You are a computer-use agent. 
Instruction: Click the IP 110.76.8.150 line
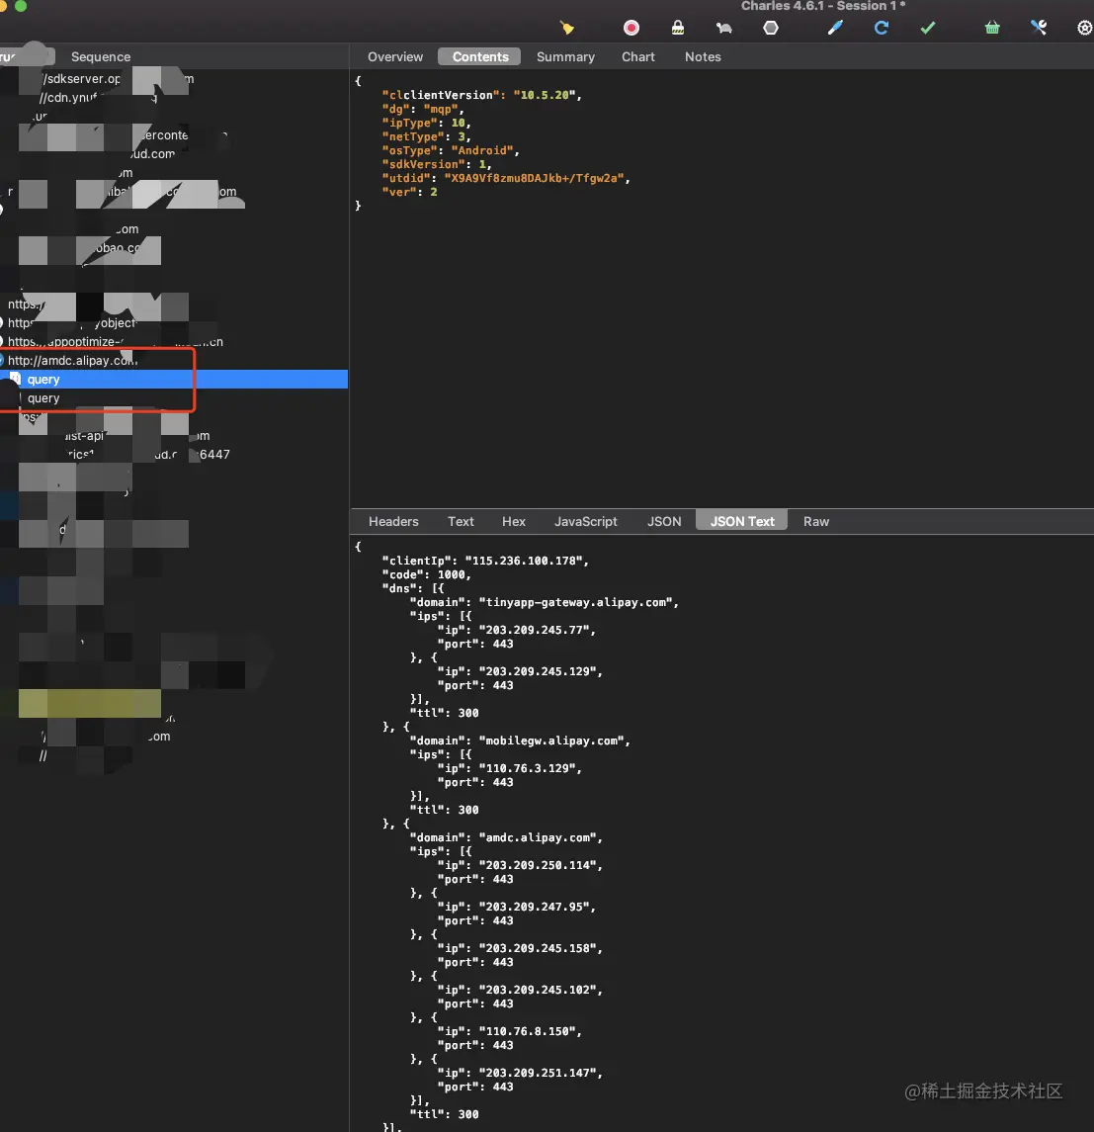[x=510, y=1031]
